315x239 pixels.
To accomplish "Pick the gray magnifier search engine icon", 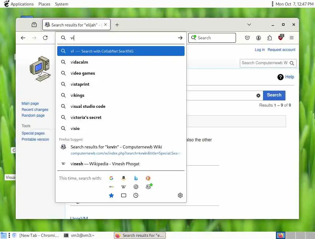I will pos(136,187).
